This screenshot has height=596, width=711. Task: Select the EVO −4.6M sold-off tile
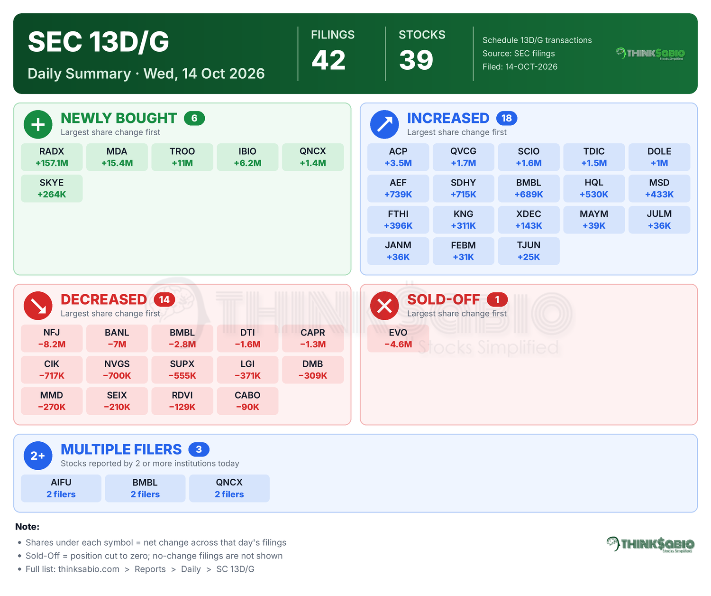point(398,338)
